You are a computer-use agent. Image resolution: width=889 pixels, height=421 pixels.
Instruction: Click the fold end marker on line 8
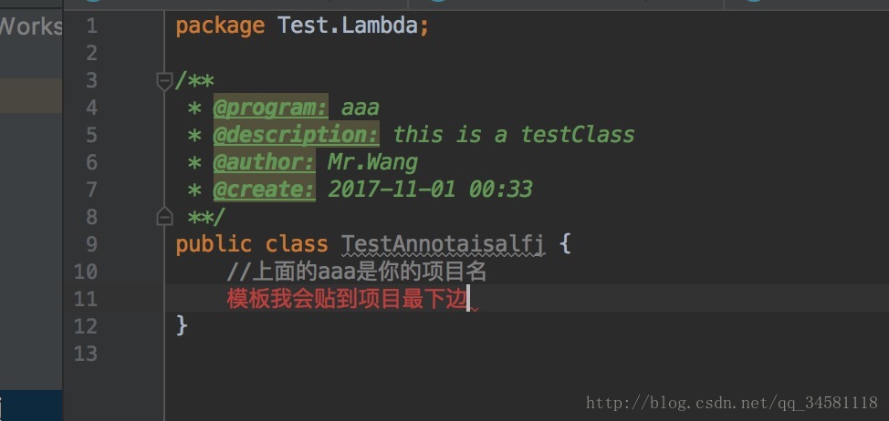pos(164,217)
